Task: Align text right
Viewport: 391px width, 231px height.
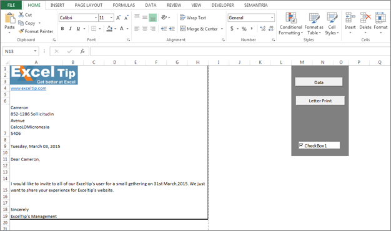Action: click(152, 29)
